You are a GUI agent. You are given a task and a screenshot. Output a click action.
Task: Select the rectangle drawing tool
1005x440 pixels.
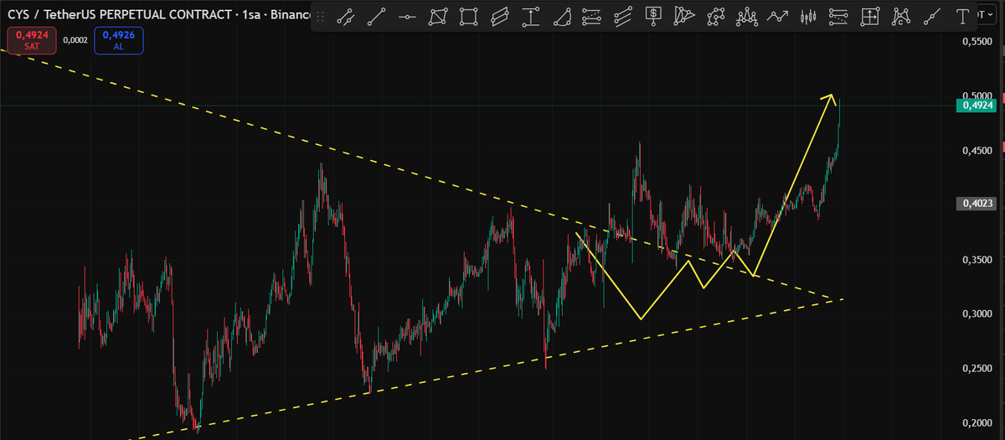pyautogui.click(x=469, y=17)
